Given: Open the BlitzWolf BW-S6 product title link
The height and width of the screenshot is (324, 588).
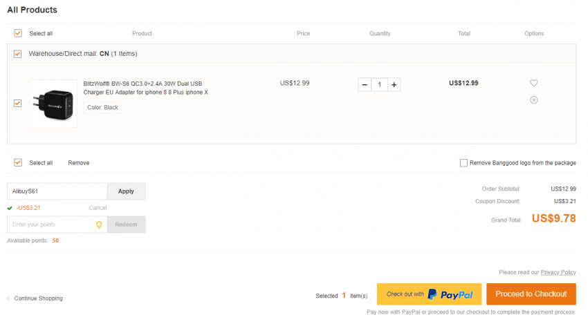Looking at the screenshot, I should pos(145,88).
